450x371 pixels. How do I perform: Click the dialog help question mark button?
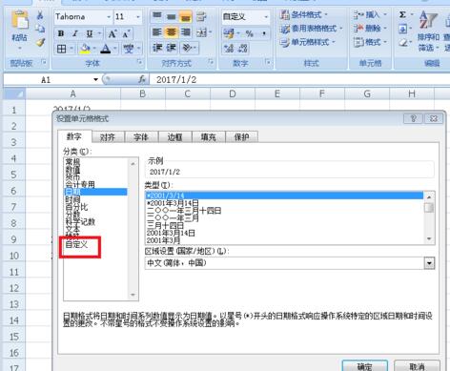pyautogui.click(x=413, y=118)
